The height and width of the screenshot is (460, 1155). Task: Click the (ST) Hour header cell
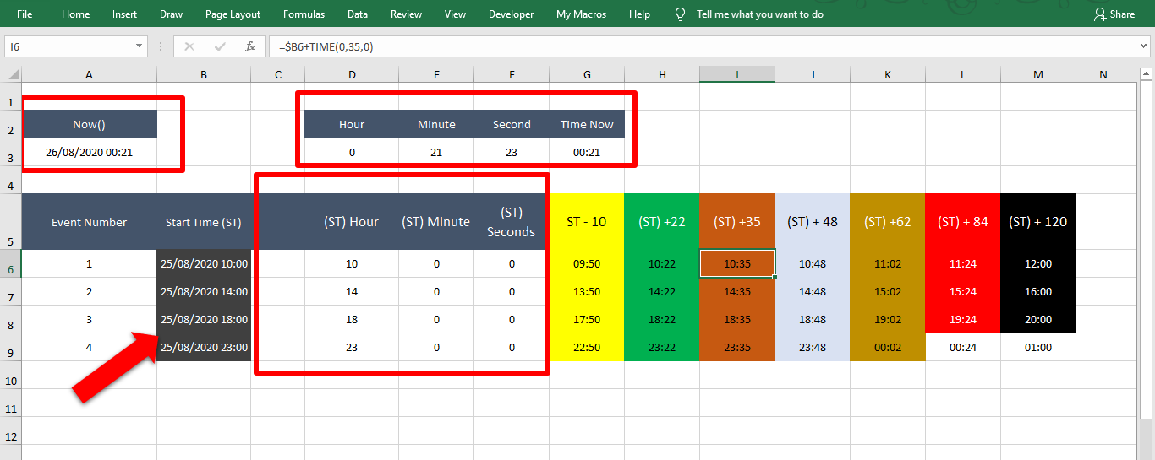click(x=352, y=222)
